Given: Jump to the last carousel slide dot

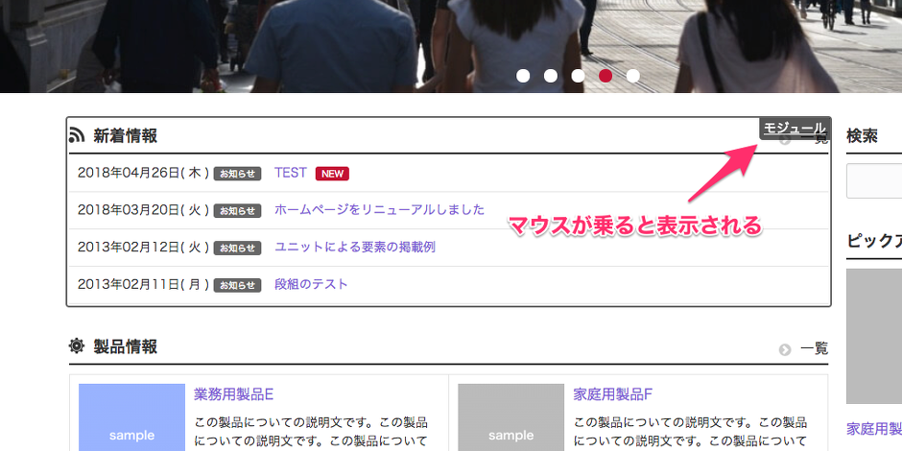Looking at the screenshot, I should 633,76.
